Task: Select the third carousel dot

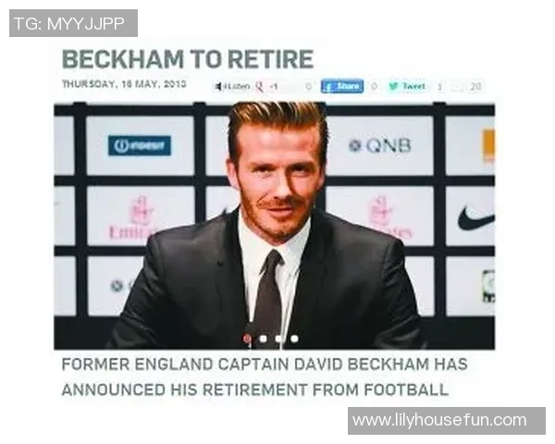Action: click(278, 339)
